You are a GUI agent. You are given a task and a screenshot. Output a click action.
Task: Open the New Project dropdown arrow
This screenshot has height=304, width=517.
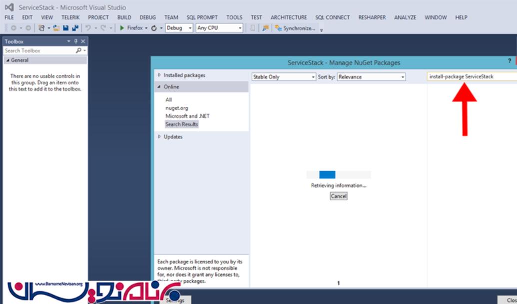click(49, 28)
